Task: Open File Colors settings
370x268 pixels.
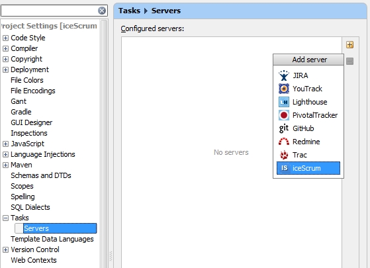Action: pyautogui.click(x=27, y=80)
